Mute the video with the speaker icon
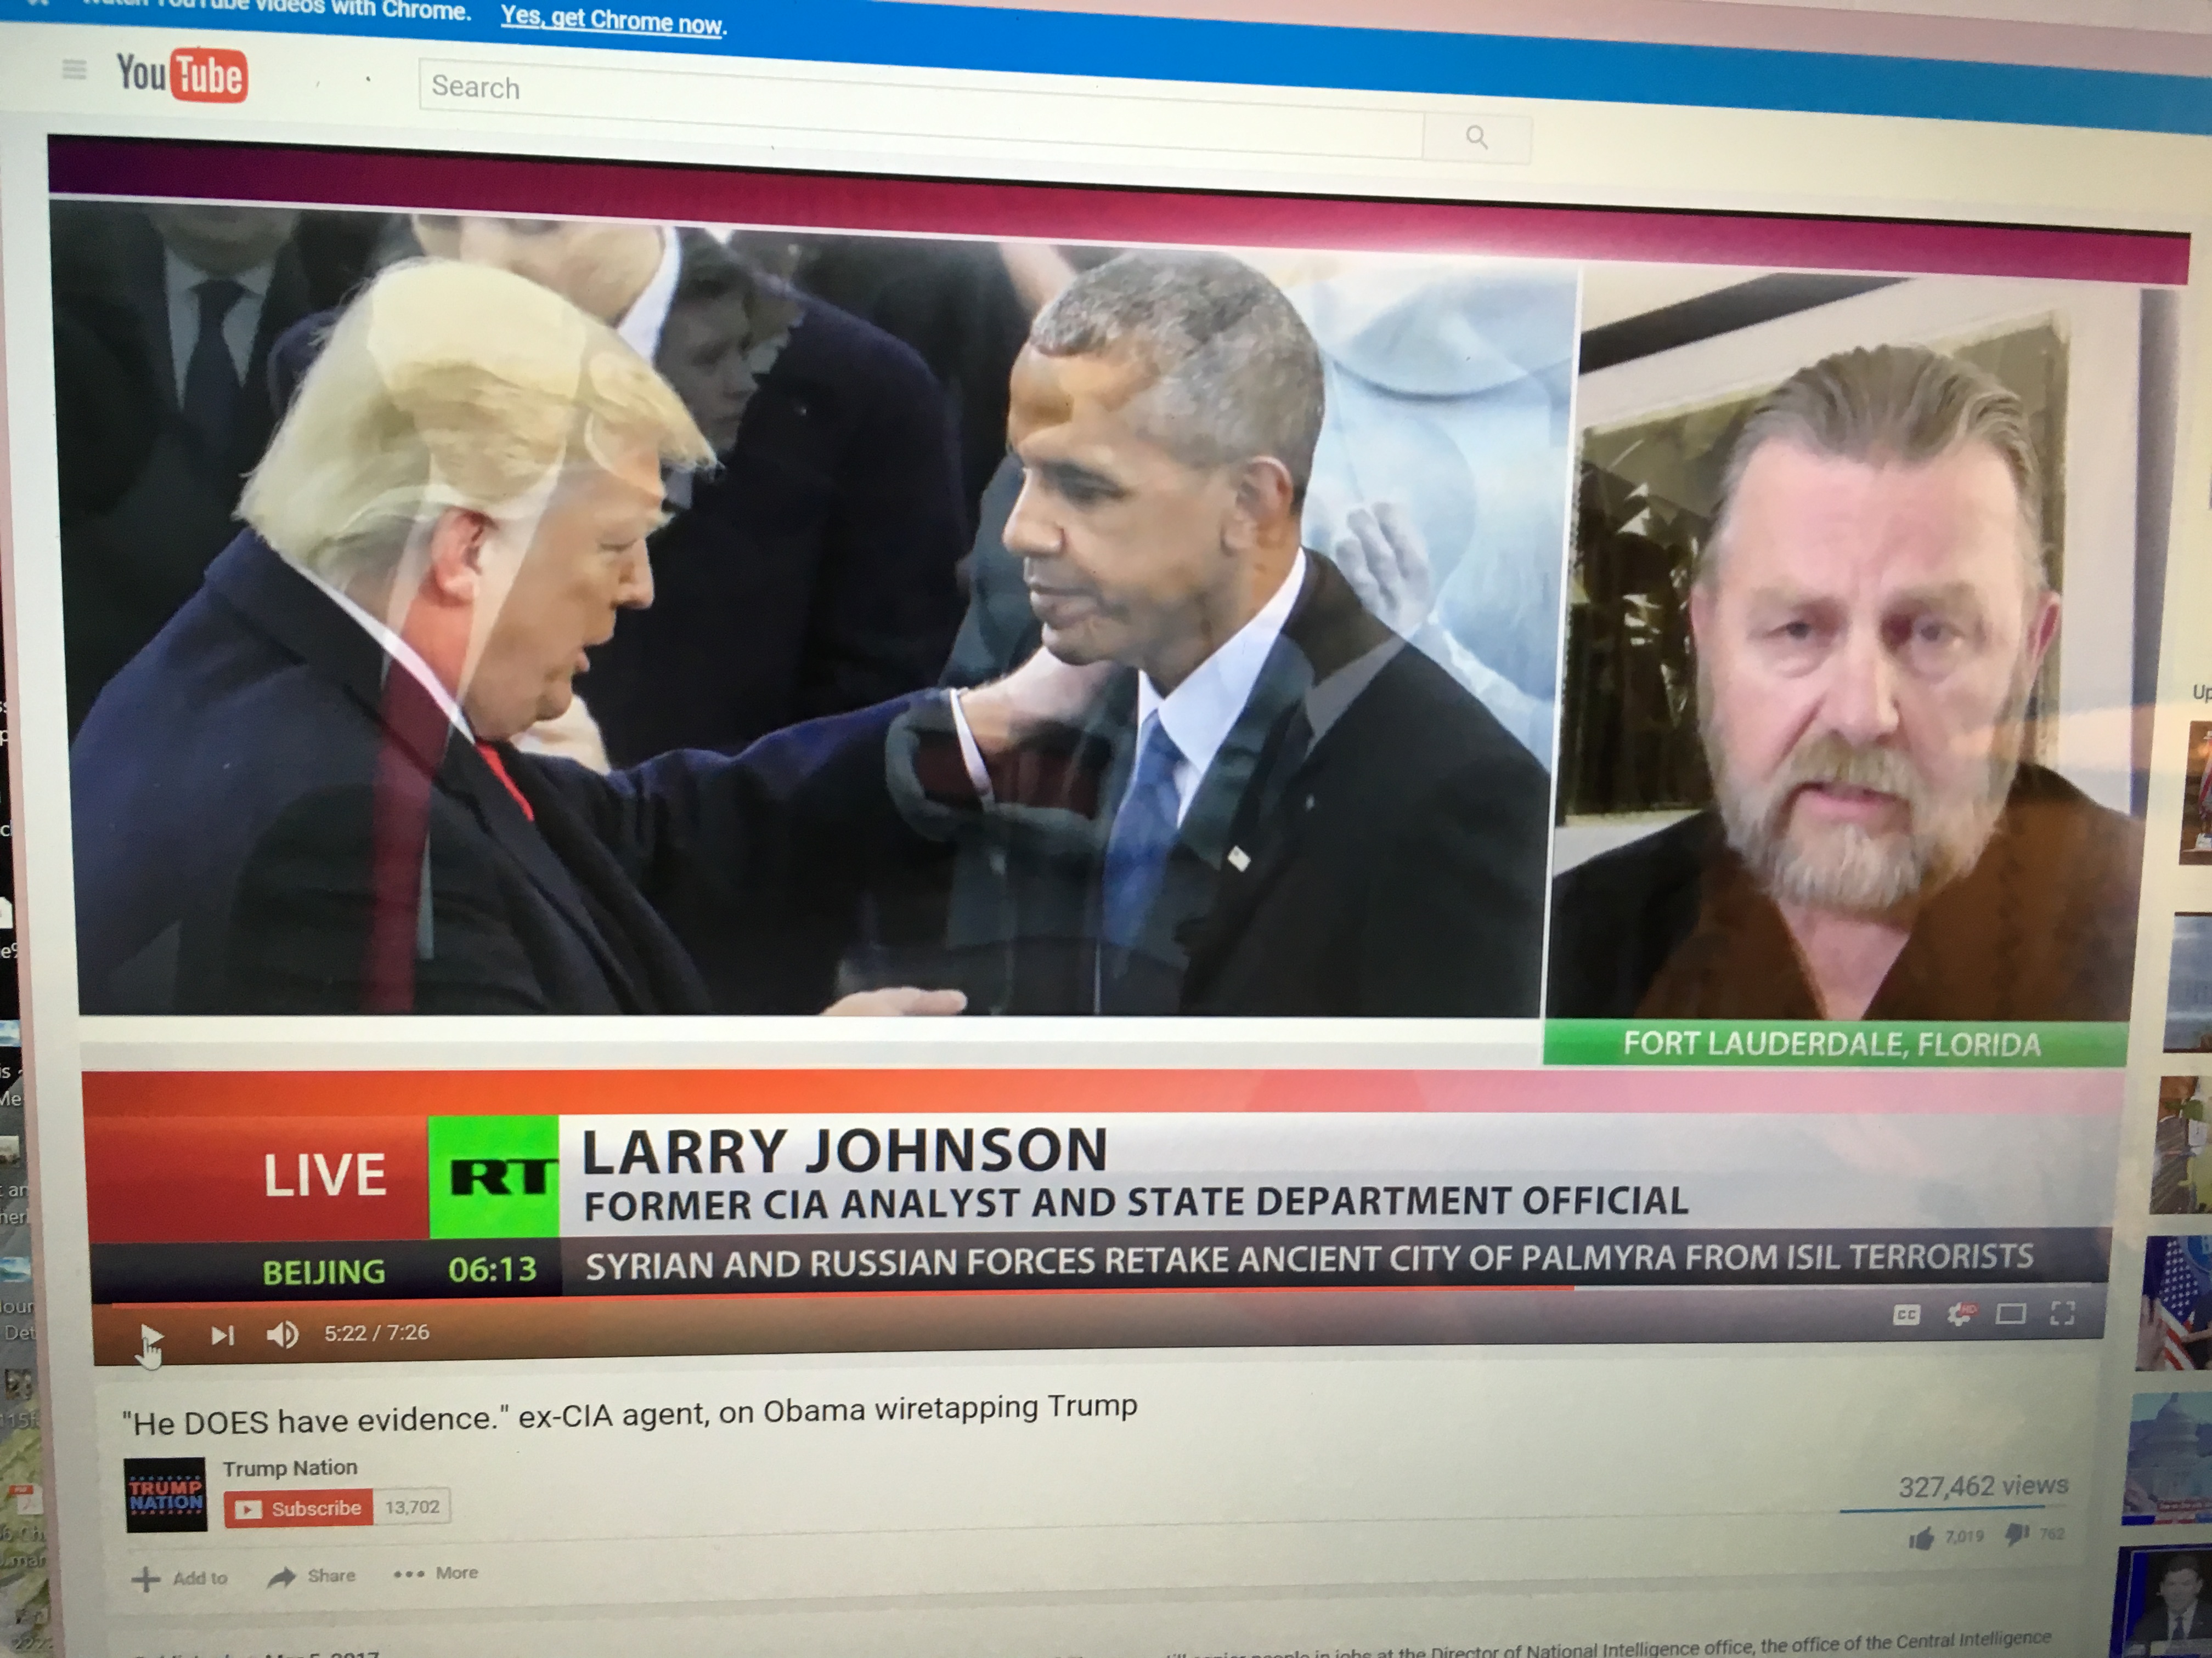Image resolution: width=2212 pixels, height=1658 pixels. click(x=282, y=1334)
